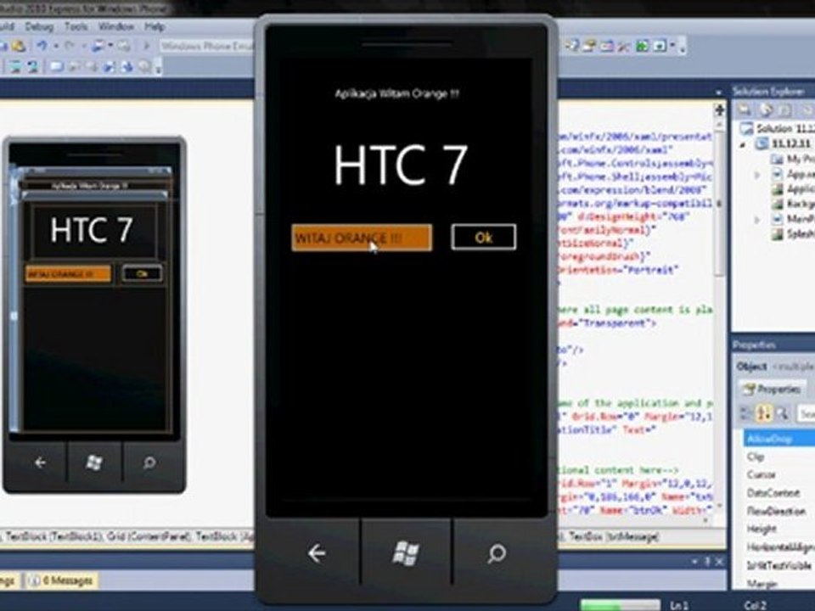Select the SplashScreen image file in Solution Explorer
The width and height of the screenshot is (815, 611).
point(793,234)
